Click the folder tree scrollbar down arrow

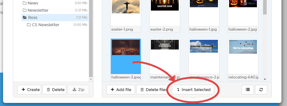tap(91, 79)
